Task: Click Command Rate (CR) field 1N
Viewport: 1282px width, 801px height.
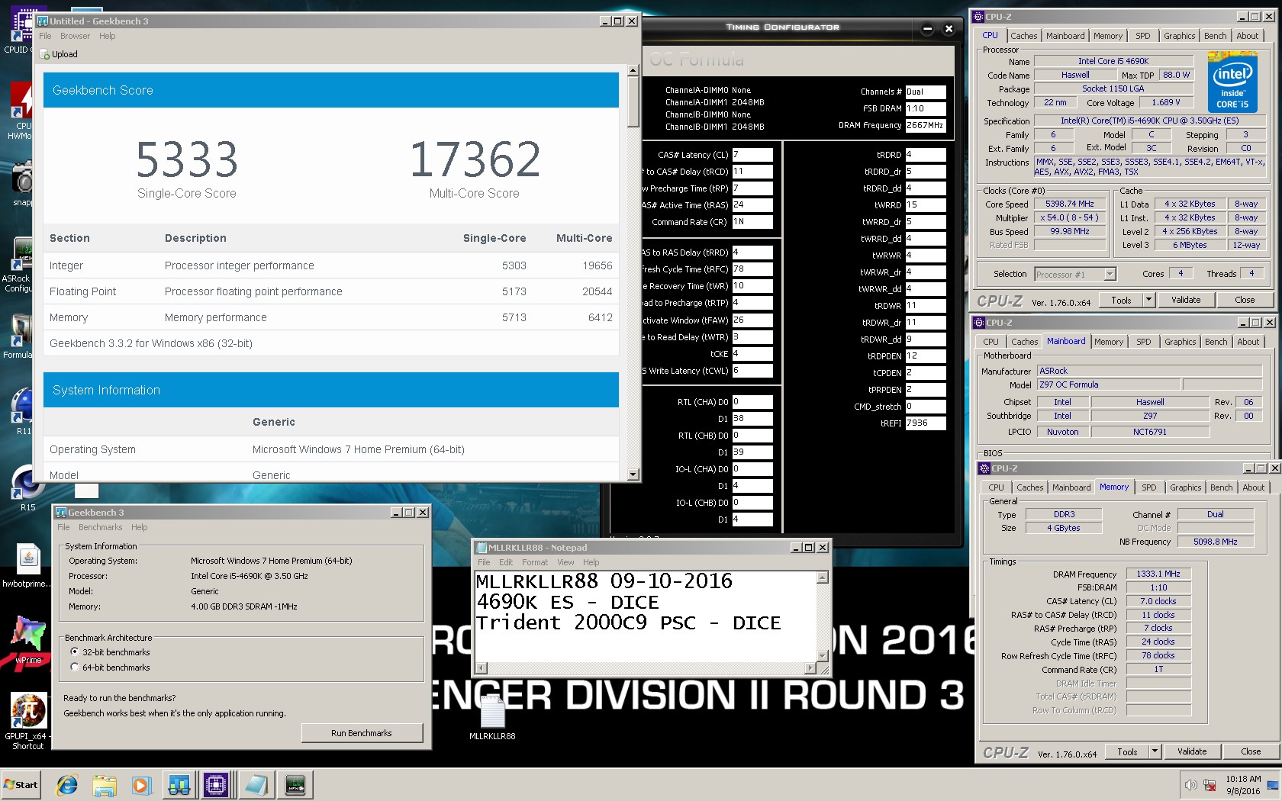Action: [752, 222]
